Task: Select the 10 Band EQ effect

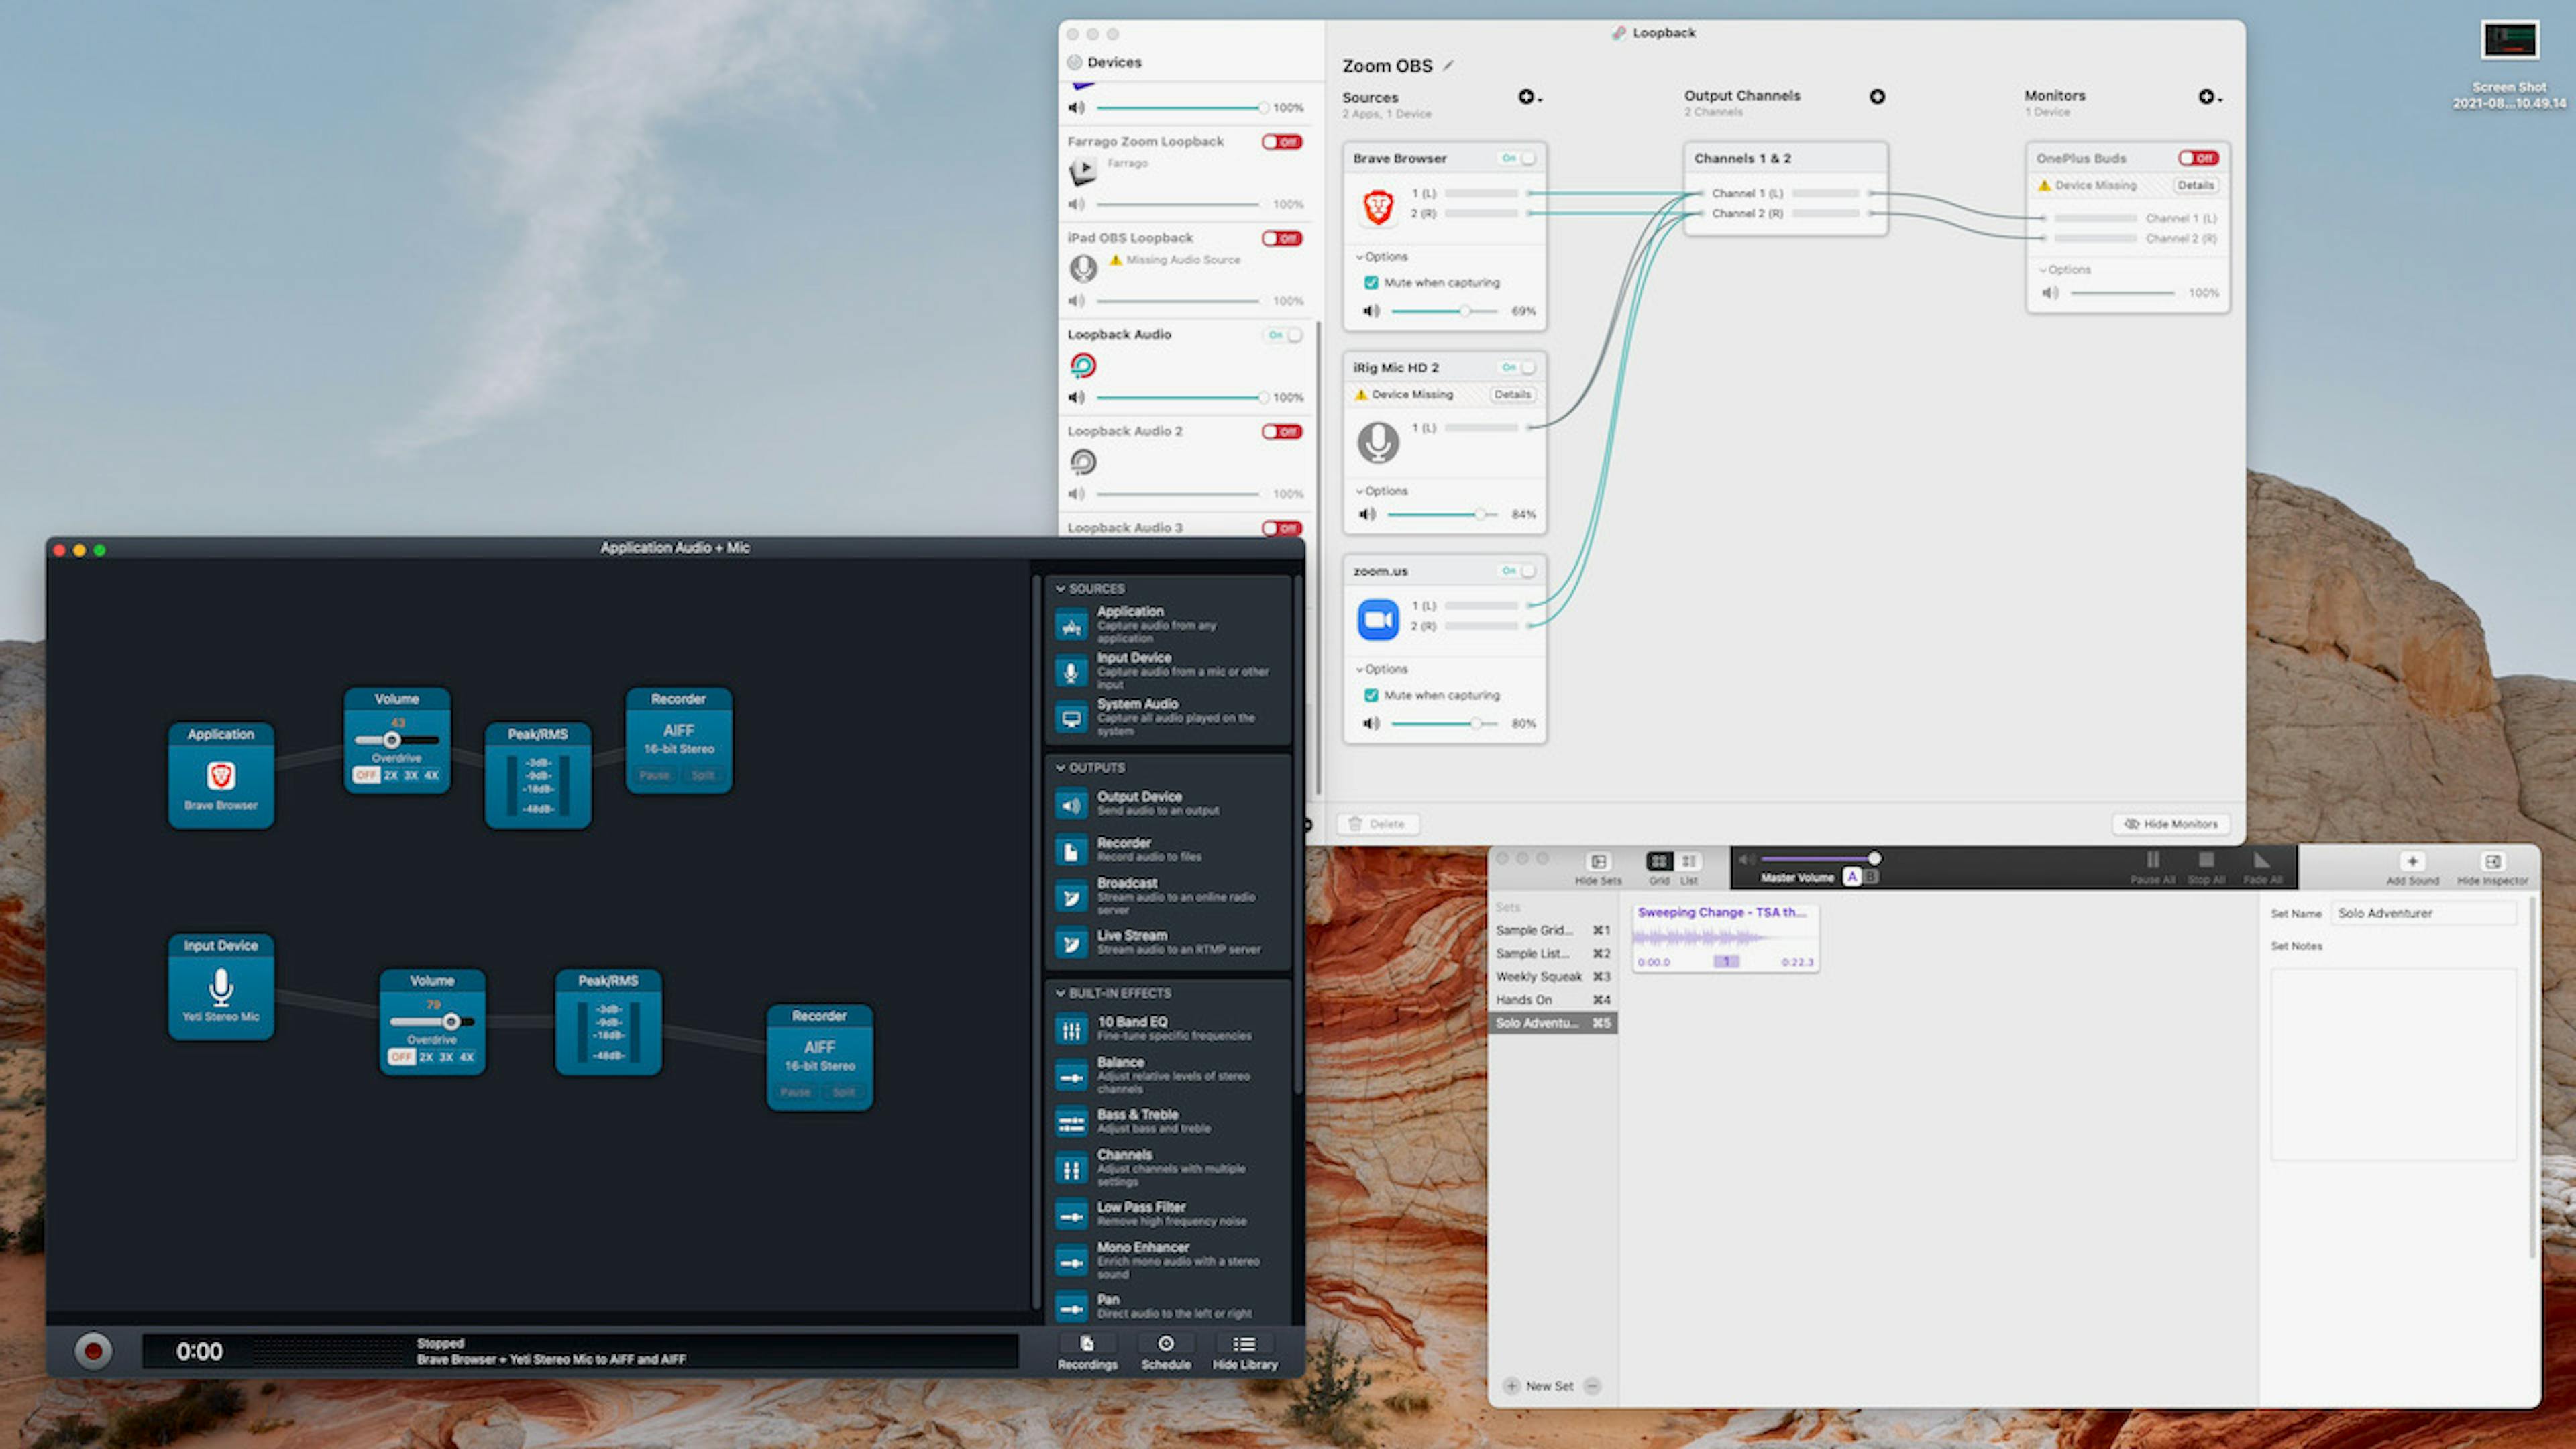Action: 1169,1028
